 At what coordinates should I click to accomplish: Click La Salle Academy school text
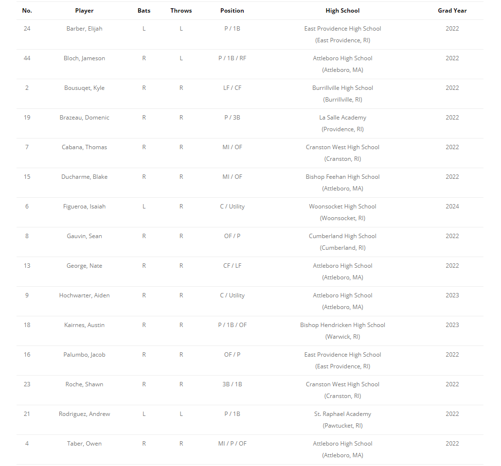pos(342,118)
